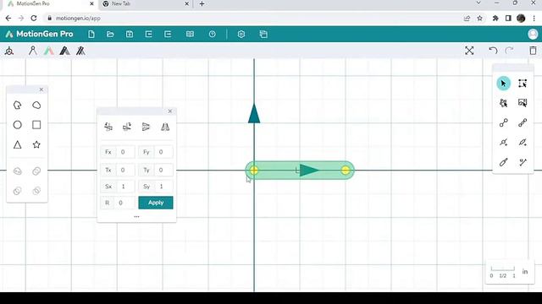This screenshot has height=304, width=542.
Task: Click the mirror flip transform icon
Action: coord(165,127)
